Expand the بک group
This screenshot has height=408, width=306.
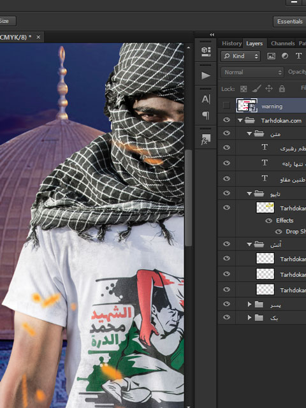tap(249, 317)
